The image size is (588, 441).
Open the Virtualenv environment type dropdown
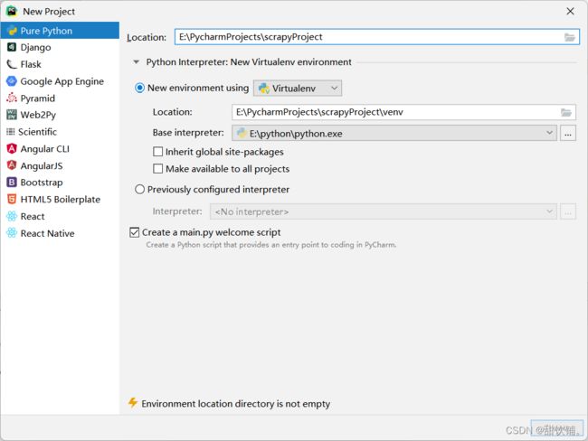298,89
